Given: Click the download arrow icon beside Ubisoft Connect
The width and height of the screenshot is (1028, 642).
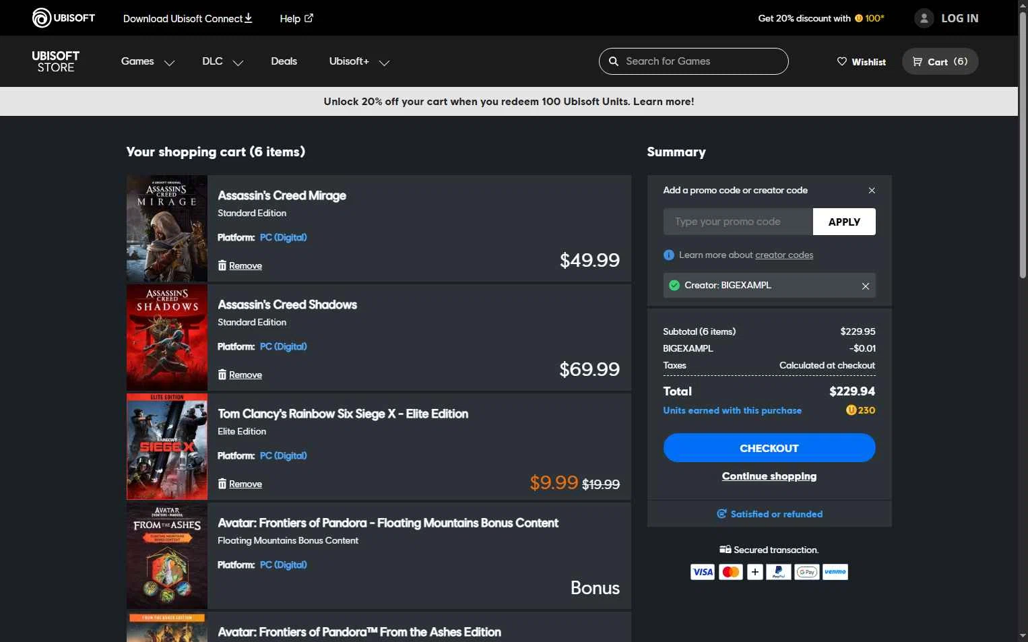Looking at the screenshot, I should [x=249, y=18].
